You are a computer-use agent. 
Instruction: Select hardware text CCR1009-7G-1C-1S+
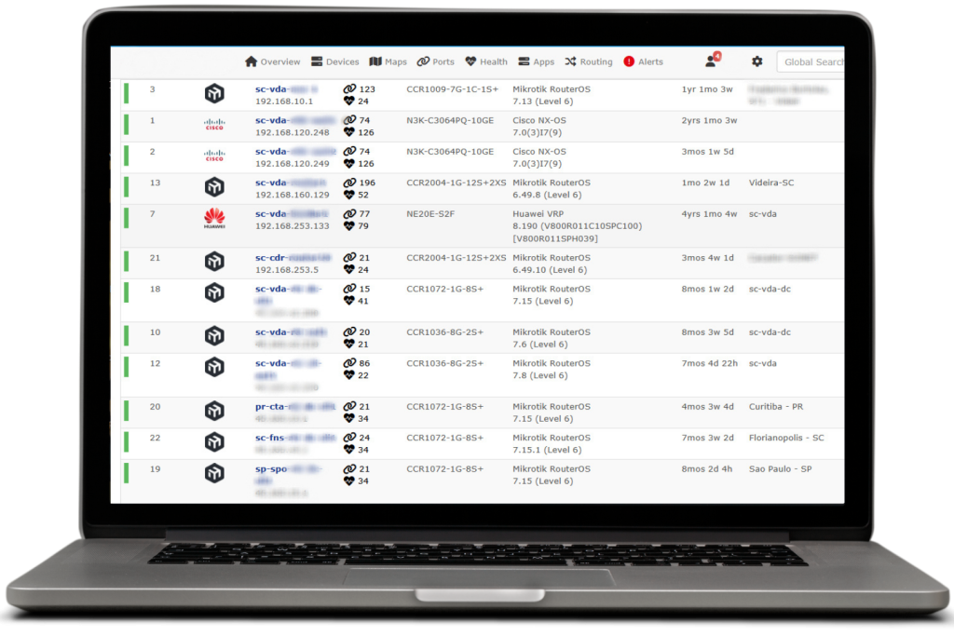452,88
